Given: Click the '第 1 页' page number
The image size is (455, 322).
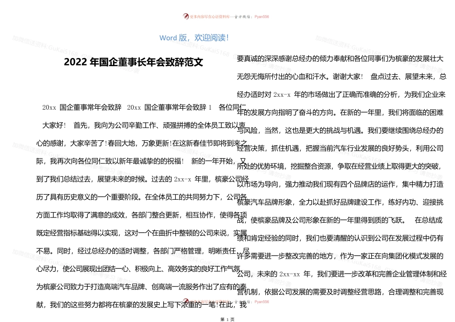Looking at the screenshot, I should [227, 319].
